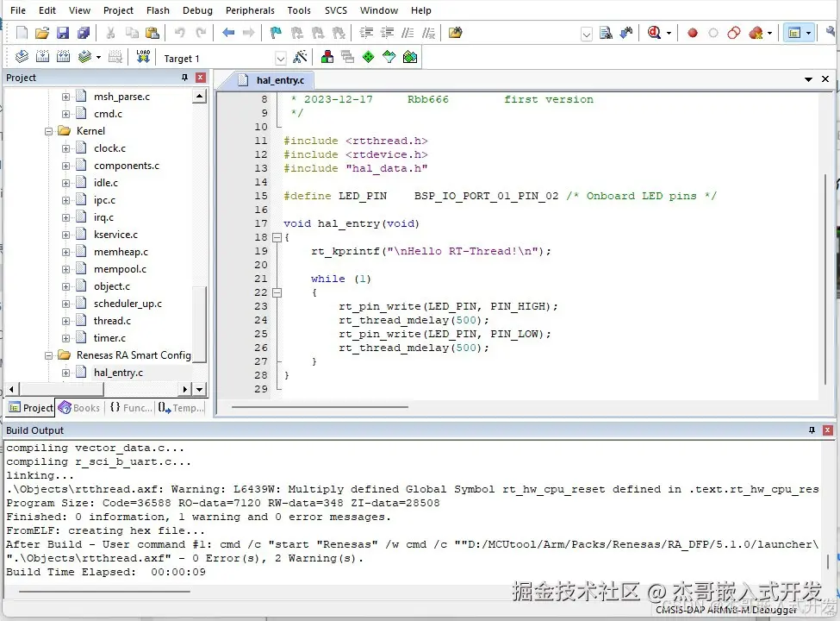Select hal_entry.c in project tree
840x621 pixels.
118,373
